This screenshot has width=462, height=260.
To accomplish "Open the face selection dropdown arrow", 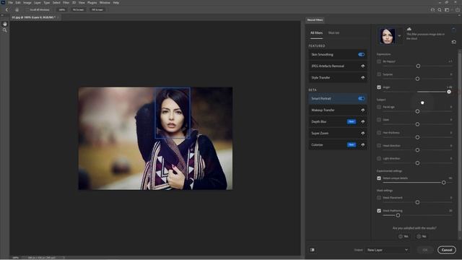I will point(399,36).
